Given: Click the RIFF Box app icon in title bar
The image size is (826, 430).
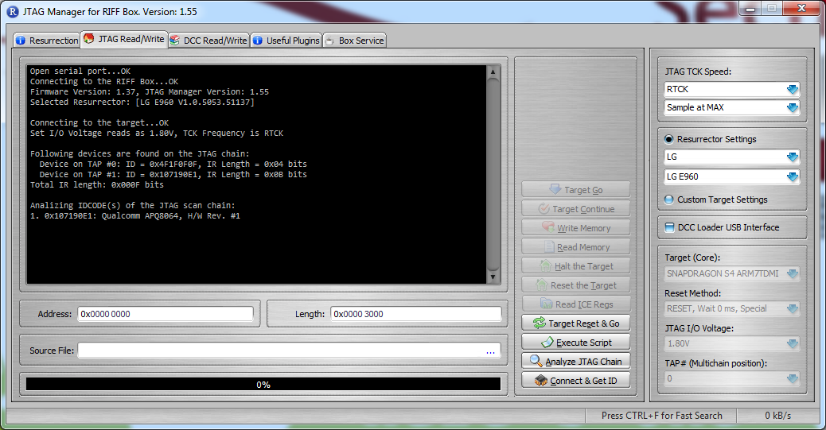Looking at the screenshot, I should click(12, 12).
